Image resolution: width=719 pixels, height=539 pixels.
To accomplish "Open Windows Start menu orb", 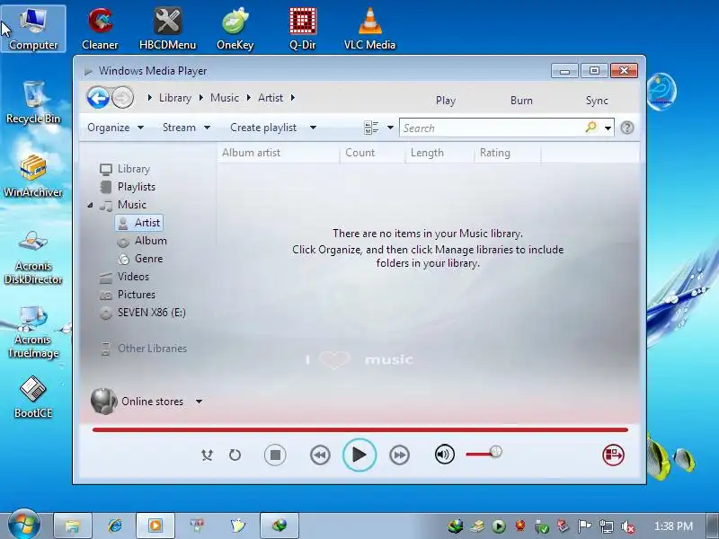I will (x=23, y=524).
